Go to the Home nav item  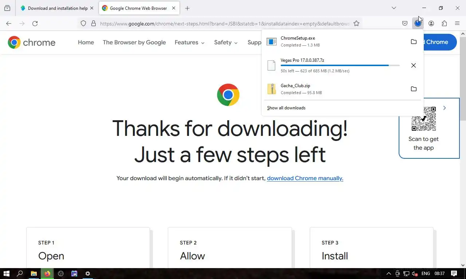(x=86, y=43)
